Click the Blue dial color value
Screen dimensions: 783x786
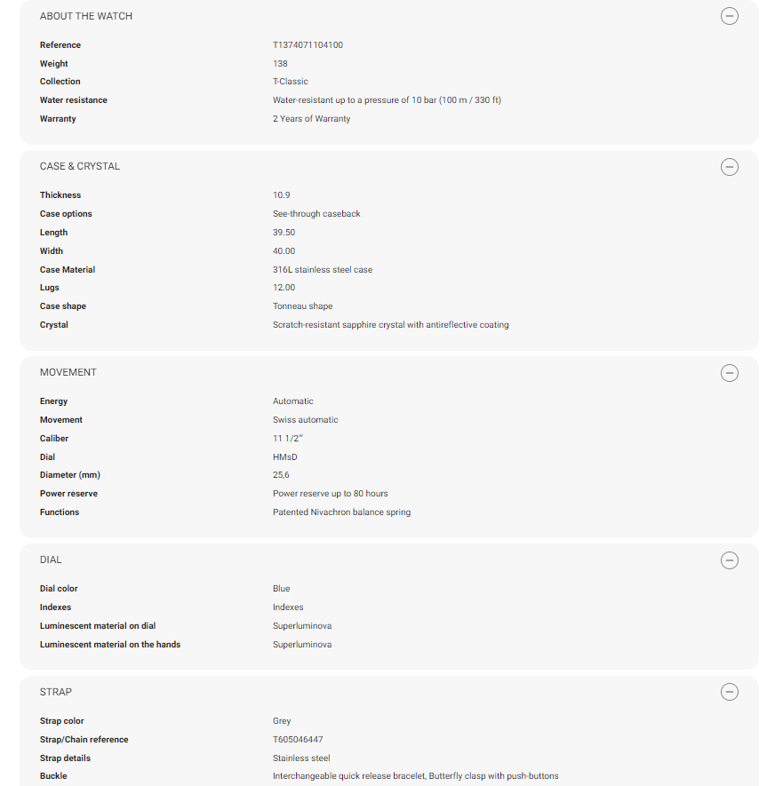pyautogui.click(x=281, y=589)
